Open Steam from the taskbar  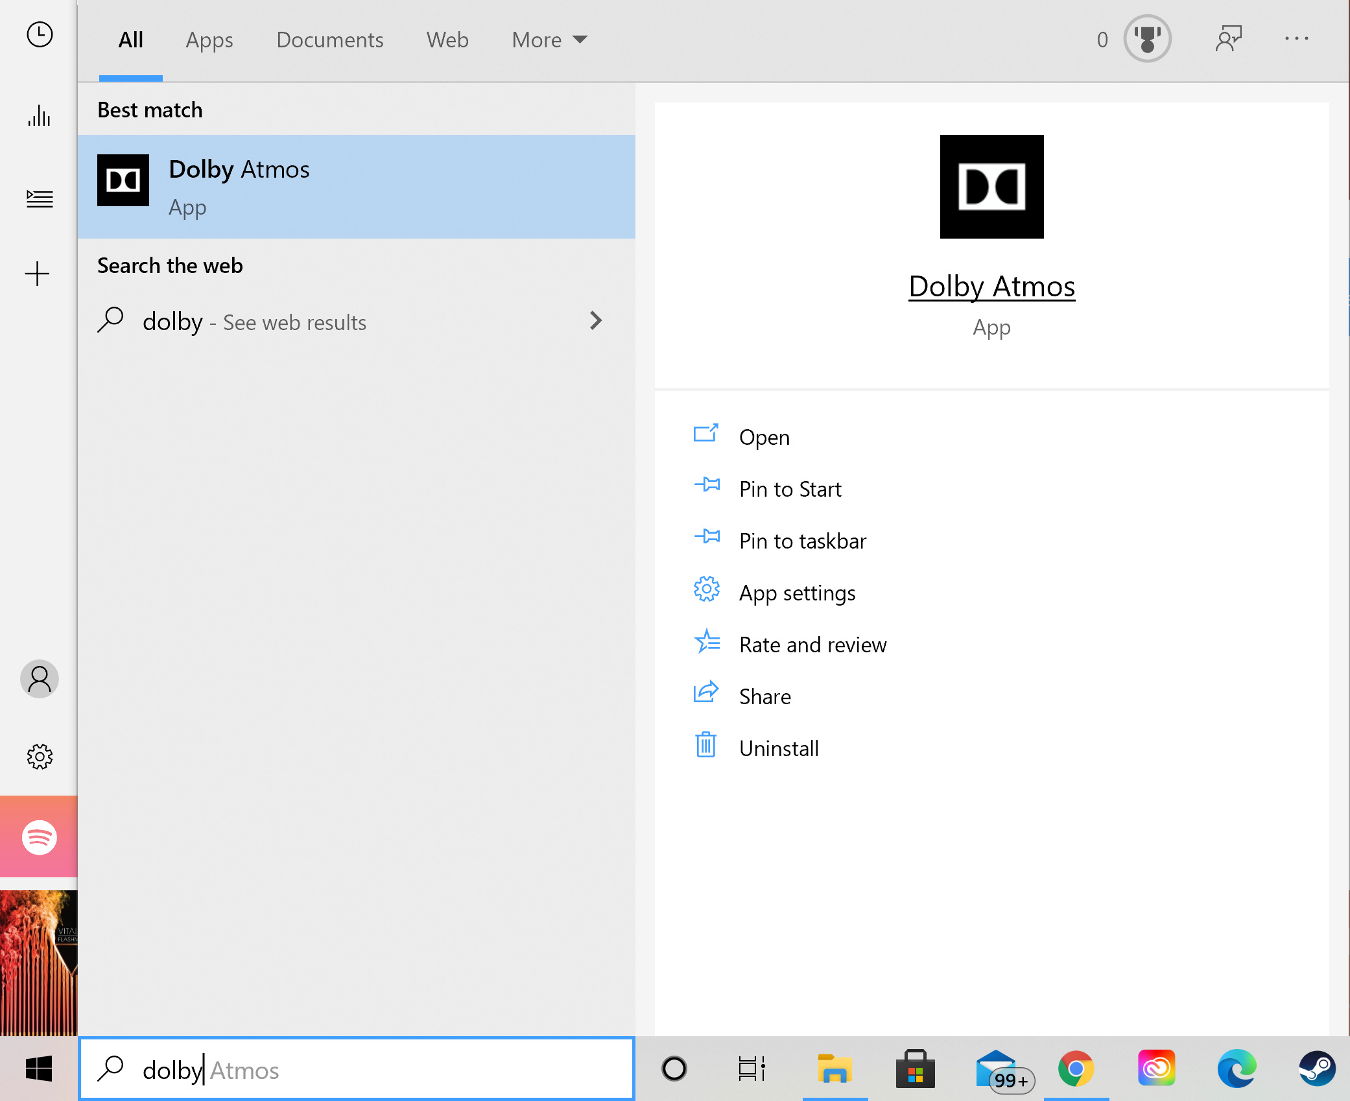coord(1317,1069)
